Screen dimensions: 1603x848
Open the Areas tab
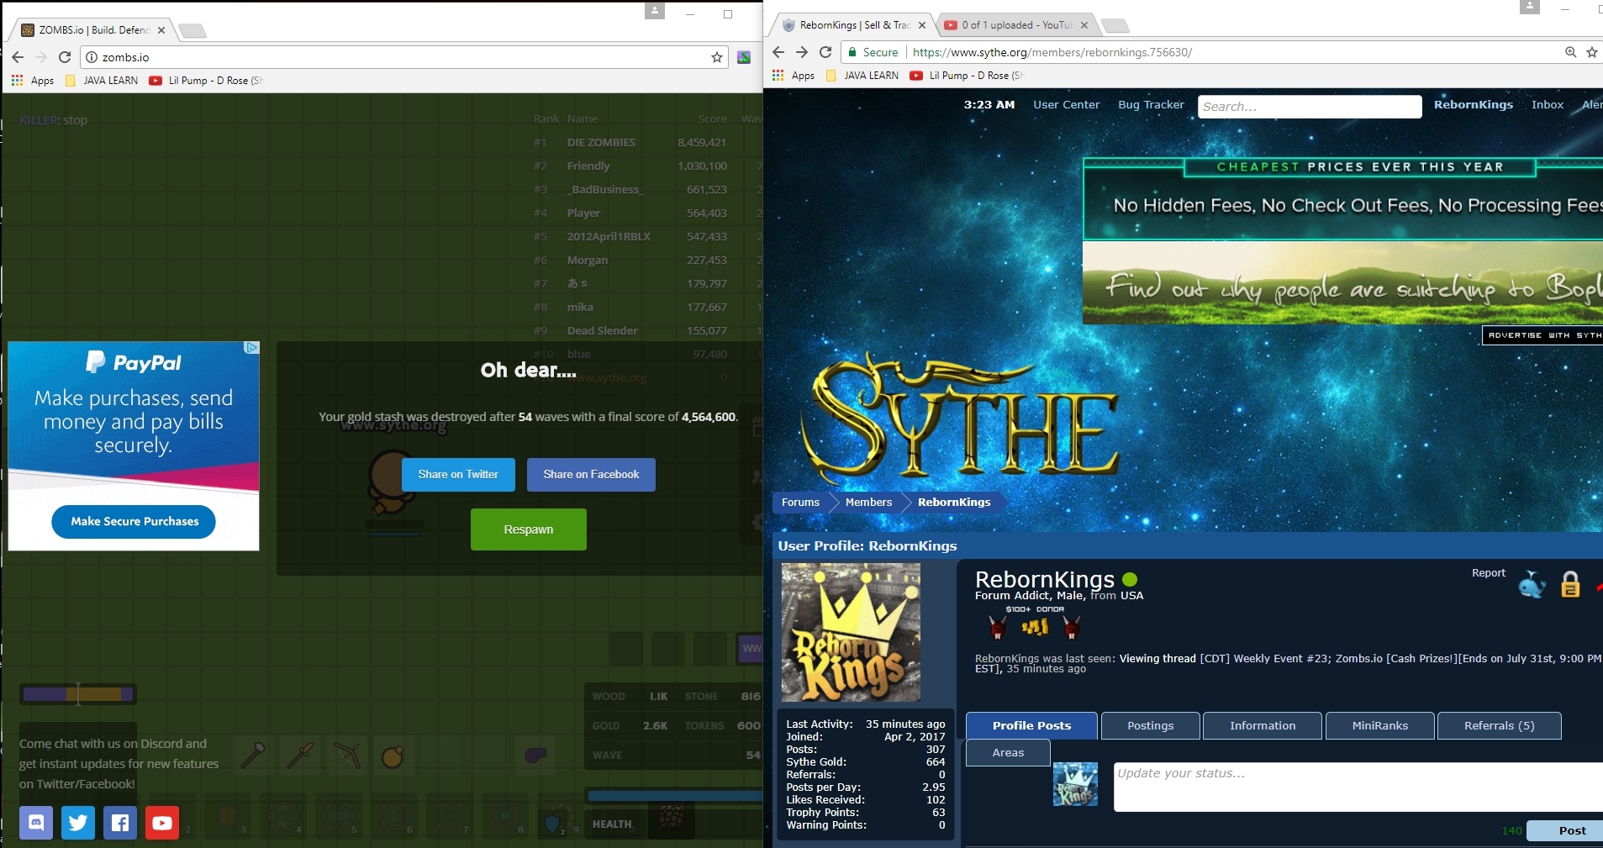[1008, 752]
